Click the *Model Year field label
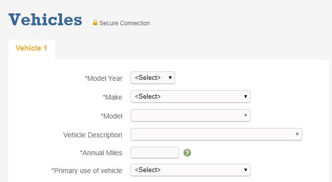Image resolution: width=332 pixels, height=182 pixels. click(104, 78)
